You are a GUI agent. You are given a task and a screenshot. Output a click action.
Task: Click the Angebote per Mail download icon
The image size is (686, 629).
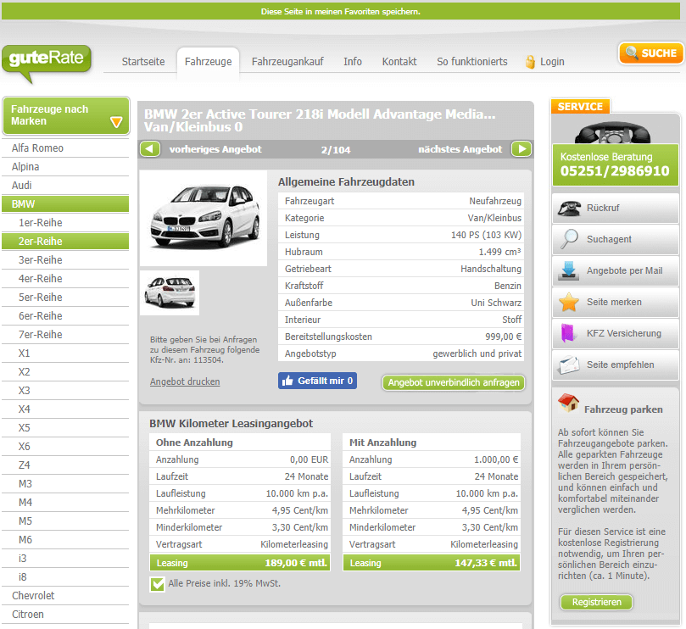click(x=569, y=270)
